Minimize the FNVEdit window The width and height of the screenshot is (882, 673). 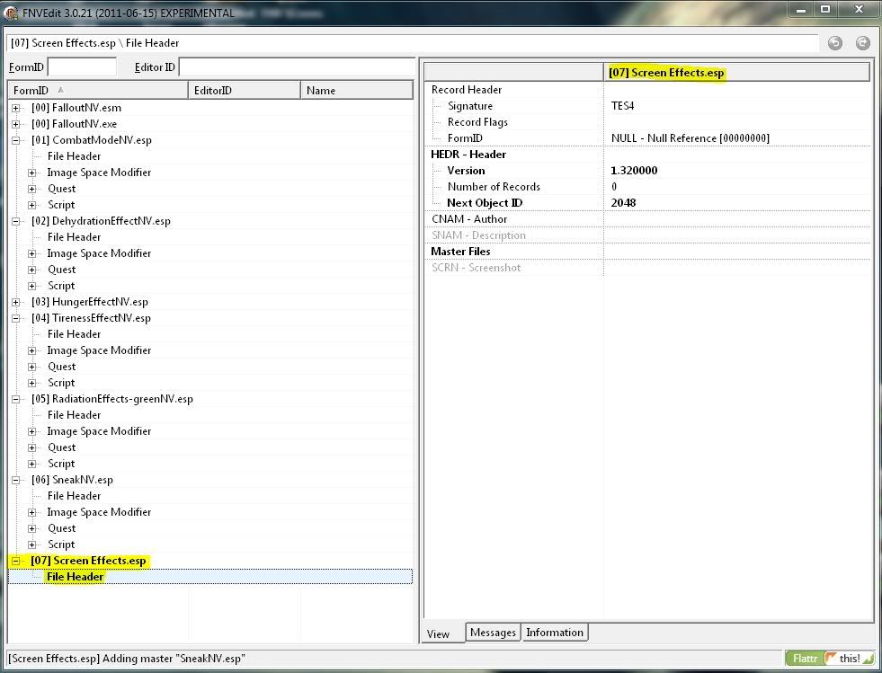[801, 10]
